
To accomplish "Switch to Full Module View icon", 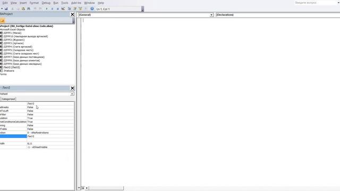I will [x=83, y=188].
